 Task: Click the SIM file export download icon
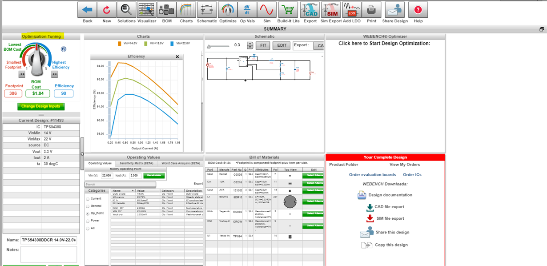pyautogui.click(x=370, y=218)
